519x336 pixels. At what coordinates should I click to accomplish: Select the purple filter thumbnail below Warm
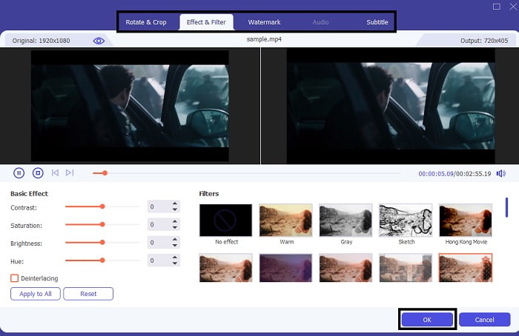pyautogui.click(x=285, y=268)
